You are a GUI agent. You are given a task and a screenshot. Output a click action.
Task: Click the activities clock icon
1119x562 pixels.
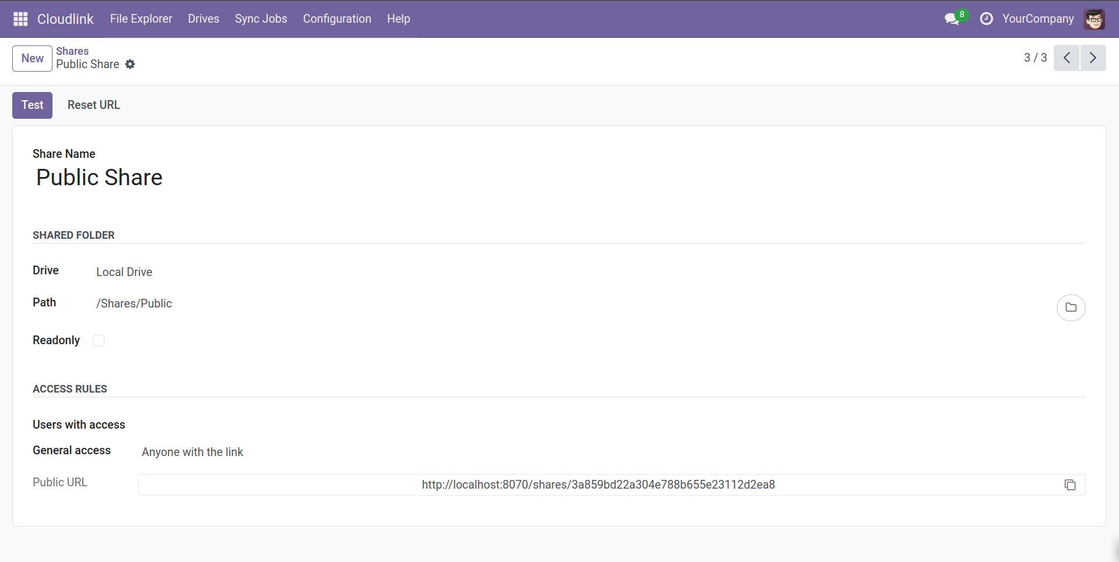[986, 19]
